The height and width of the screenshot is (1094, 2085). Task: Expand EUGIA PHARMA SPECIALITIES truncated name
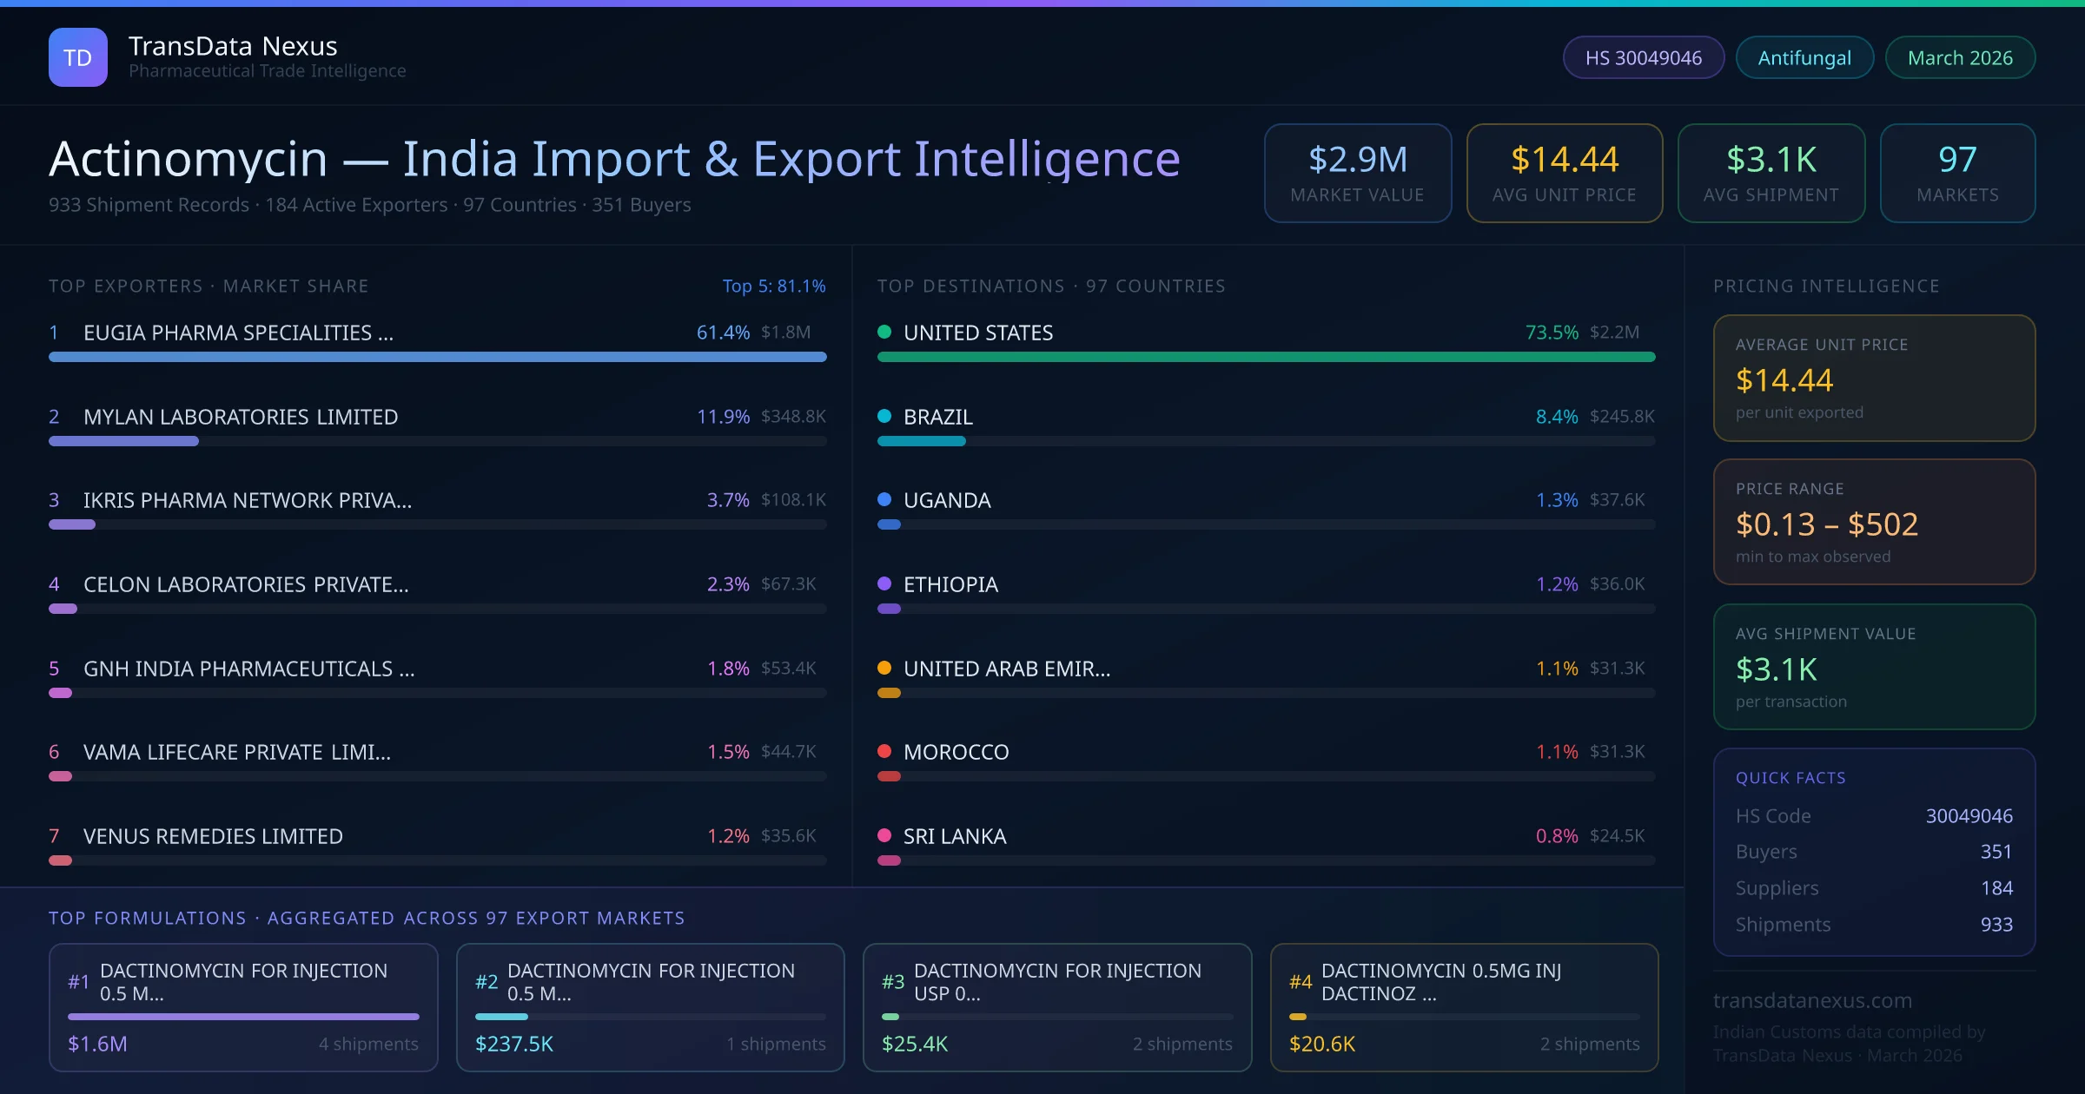point(238,332)
